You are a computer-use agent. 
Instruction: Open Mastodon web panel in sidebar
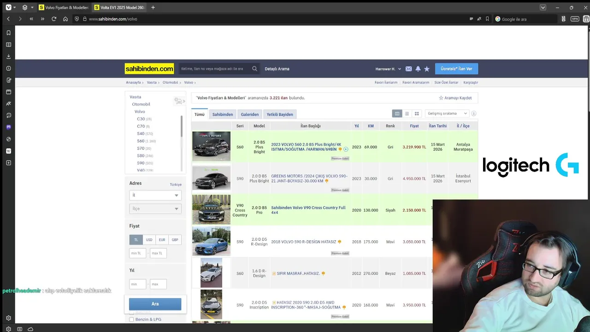8,127
